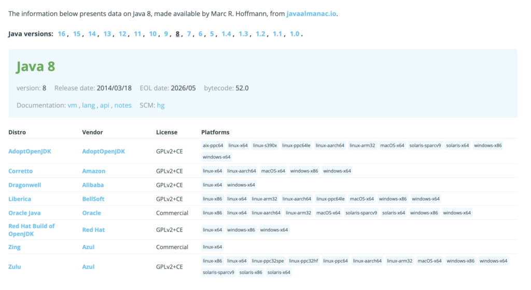Select Java version 1.4
Viewport: 531px width, 290px height.
[x=226, y=34]
